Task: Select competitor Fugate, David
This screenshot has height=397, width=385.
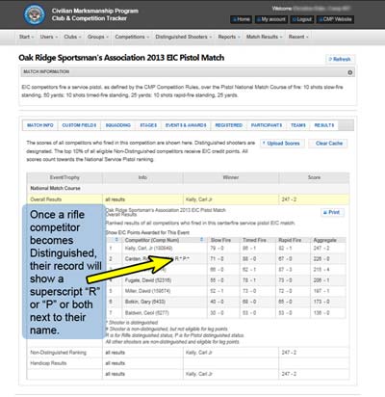Action: click(x=148, y=280)
